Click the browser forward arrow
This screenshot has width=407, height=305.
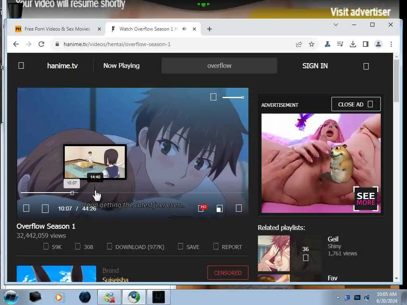[x=29, y=44]
